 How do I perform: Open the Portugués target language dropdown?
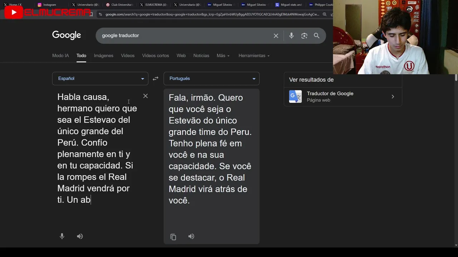211,79
